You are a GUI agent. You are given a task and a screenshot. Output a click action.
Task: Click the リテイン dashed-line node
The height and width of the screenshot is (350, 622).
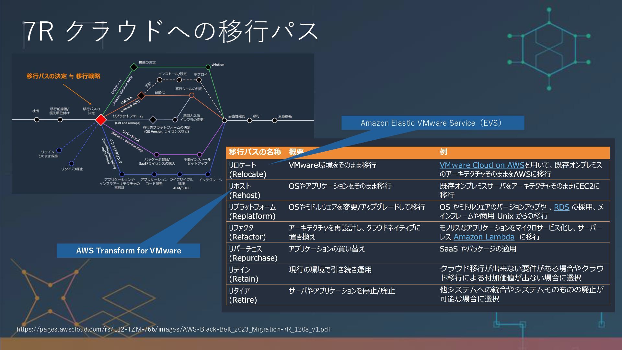(x=59, y=150)
